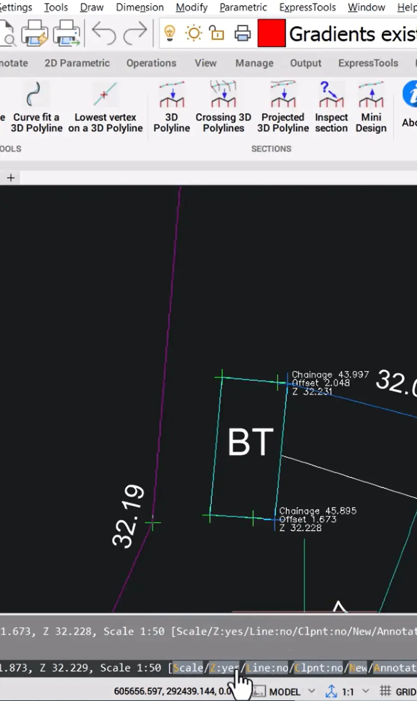Click the SECTIONS panel label

tap(271, 149)
